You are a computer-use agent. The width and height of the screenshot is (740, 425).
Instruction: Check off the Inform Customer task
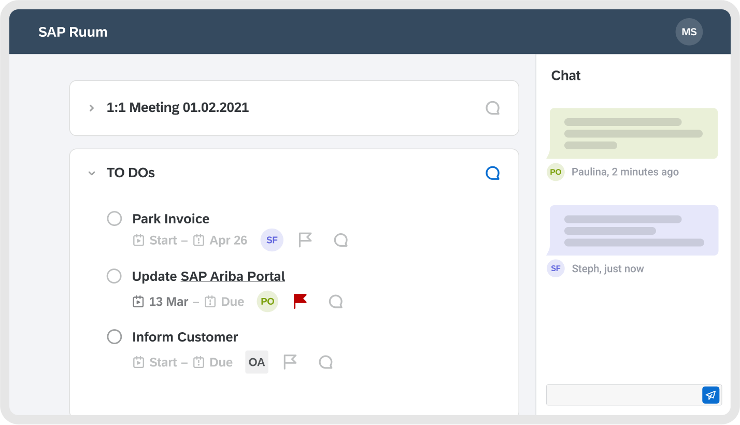pyautogui.click(x=114, y=337)
